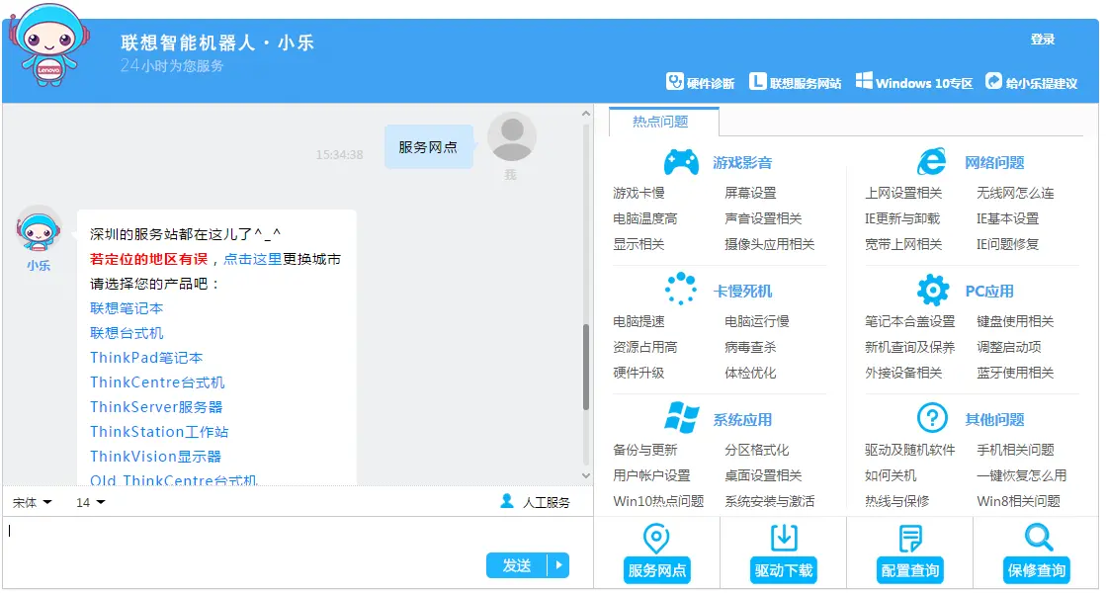Viewport: 1106px width, 593px height.
Task: Open 屏幕设置 topic
Action: click(750, 193)
